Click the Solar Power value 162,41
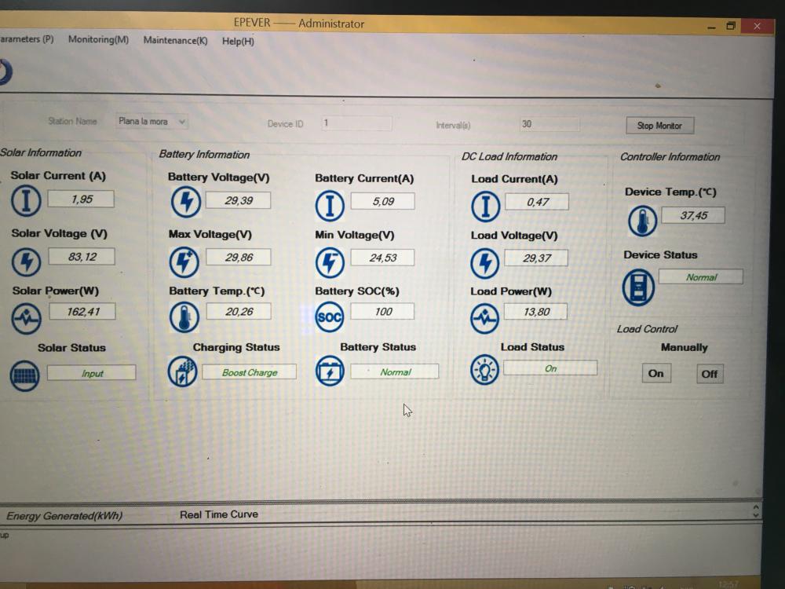This screenshot has height=589, width=785. click(82, 311)
